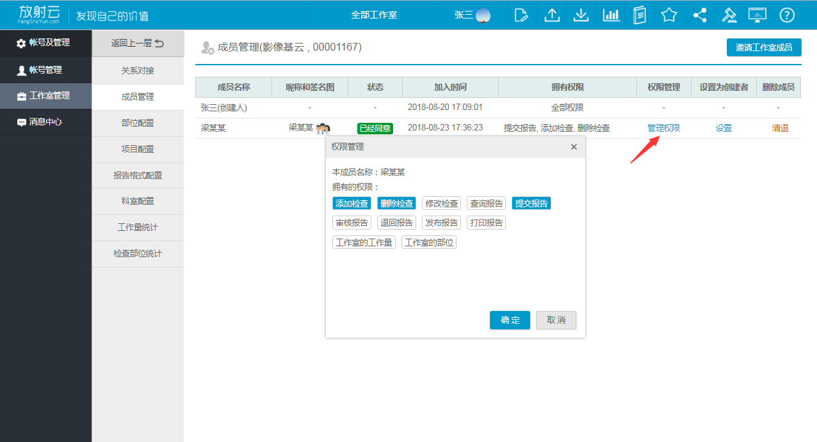Click the edit document icon
This screenshot has height=442, width=817.
point(522,15)
